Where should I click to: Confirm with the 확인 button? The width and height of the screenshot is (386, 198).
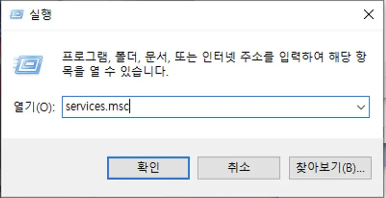(x=148, y=168)
